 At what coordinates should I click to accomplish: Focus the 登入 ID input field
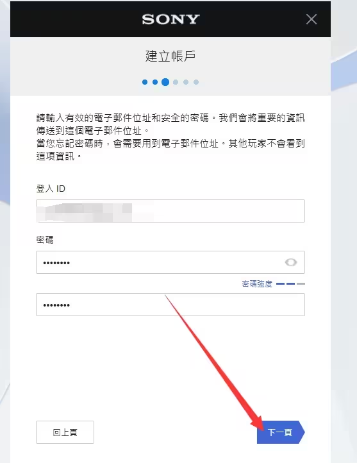click(x=170, y=211)
